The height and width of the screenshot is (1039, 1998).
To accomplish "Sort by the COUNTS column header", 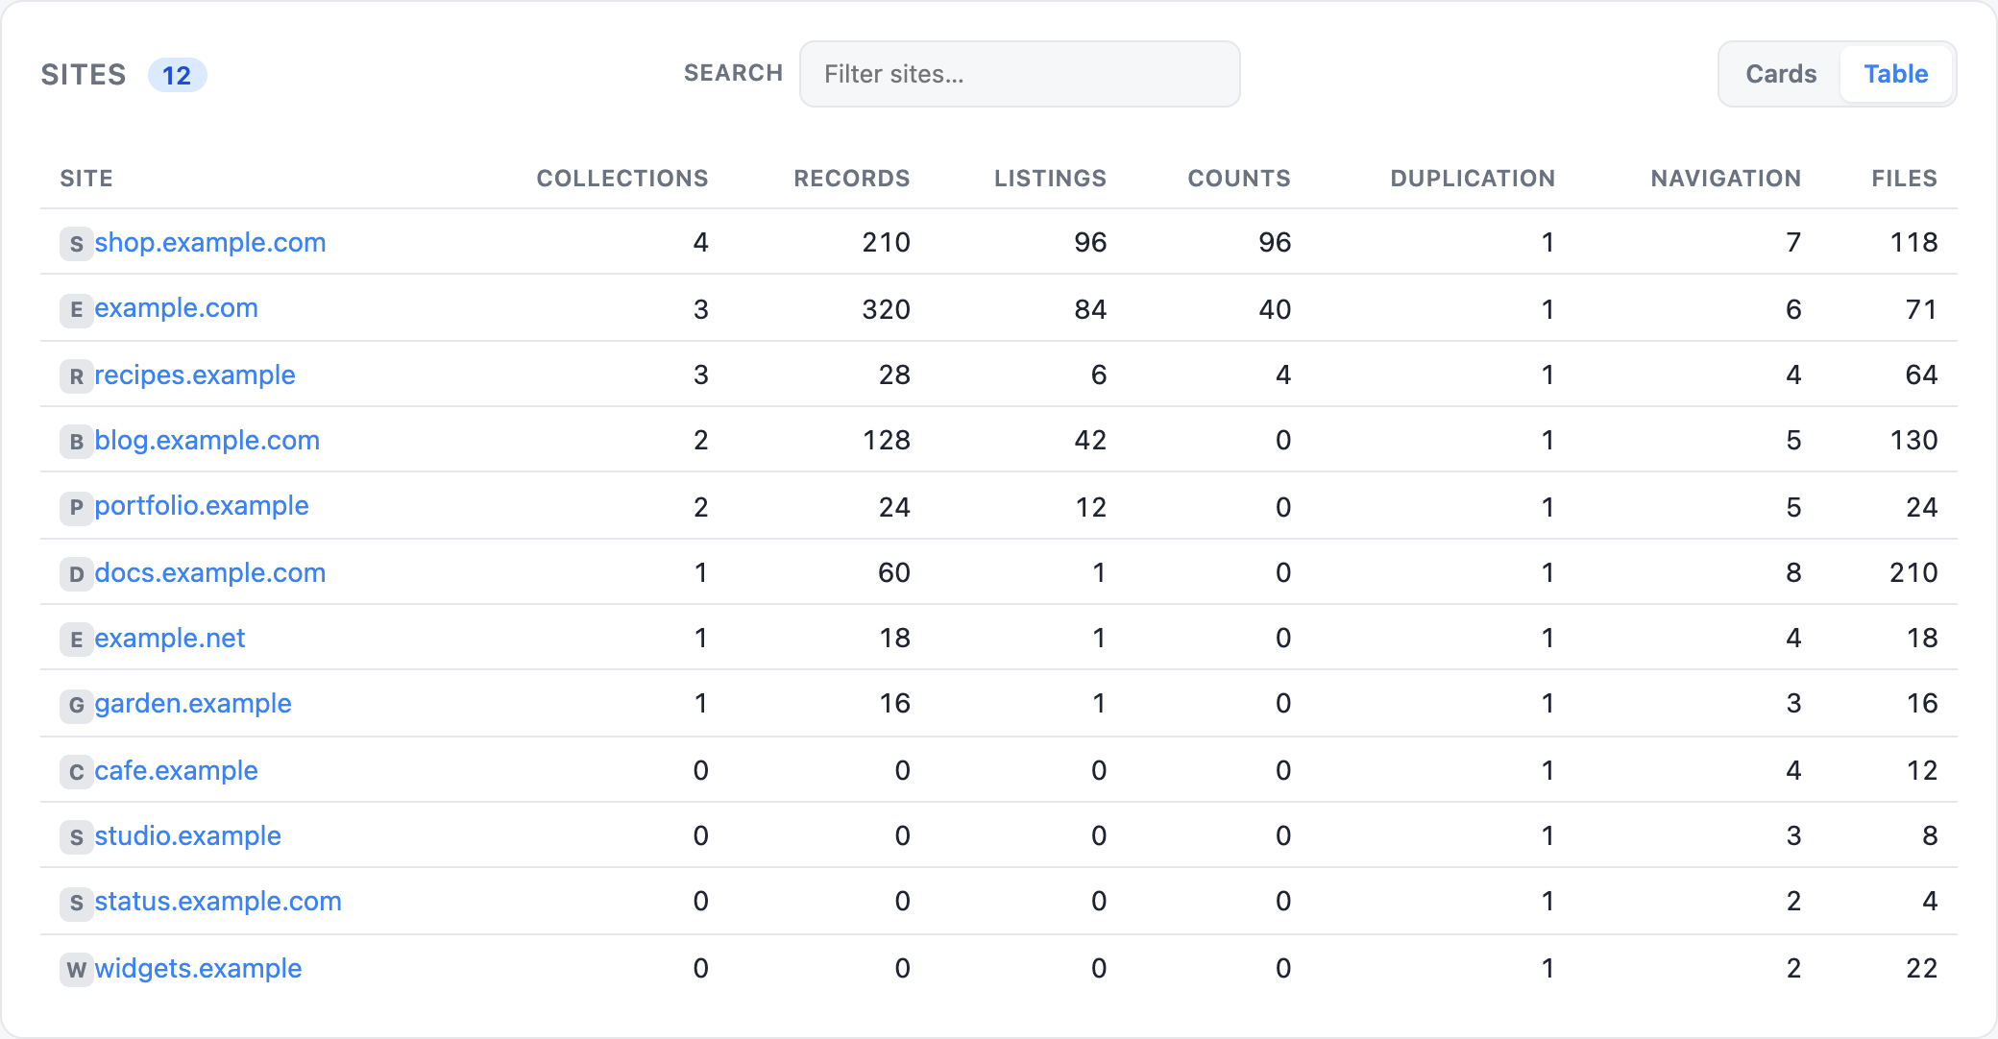I will click(x=1239, y=179).
